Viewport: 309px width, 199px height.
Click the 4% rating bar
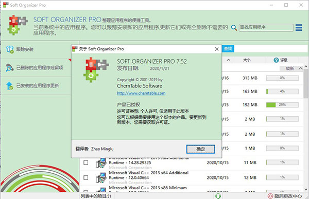282,92
